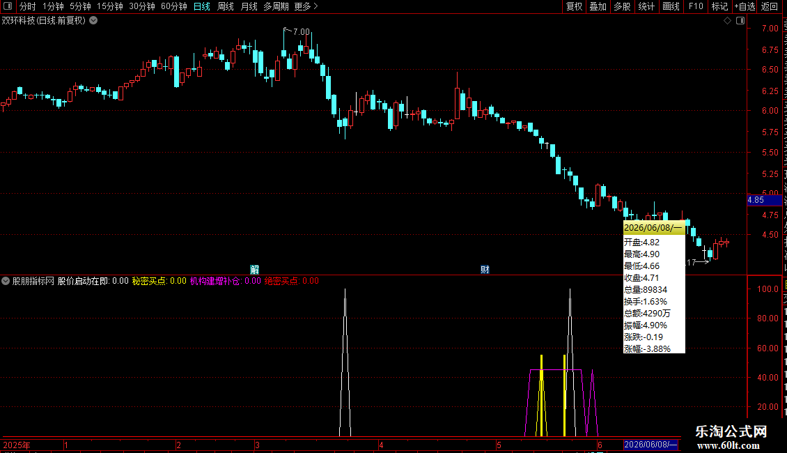Click 换手:1.63% in the data tooltip
787x453 pixels.
[x=646, y=301]
